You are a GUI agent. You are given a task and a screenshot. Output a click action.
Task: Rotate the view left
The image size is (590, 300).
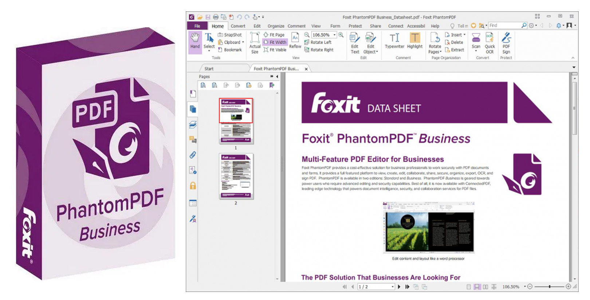point(318,42)
